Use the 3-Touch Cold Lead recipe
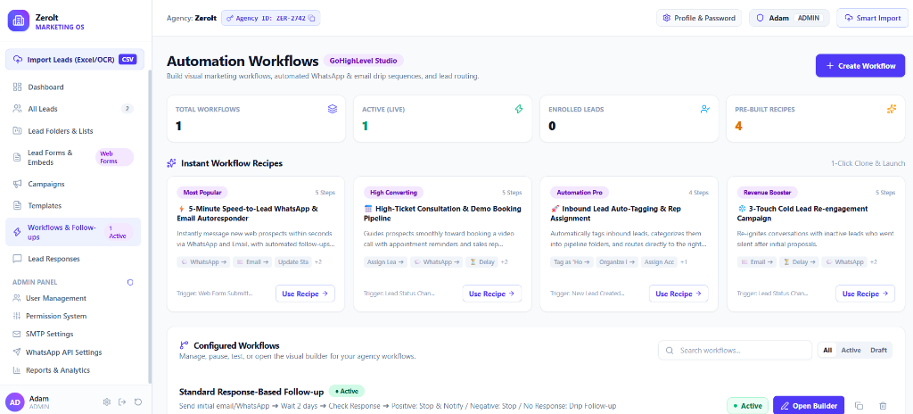 (x=865, y=294)
